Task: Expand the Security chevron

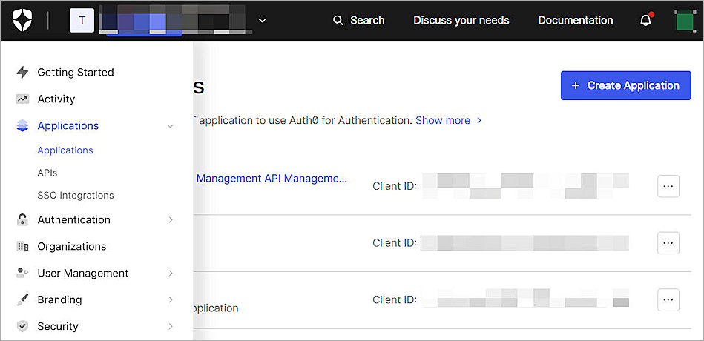Action: [171, 326]
